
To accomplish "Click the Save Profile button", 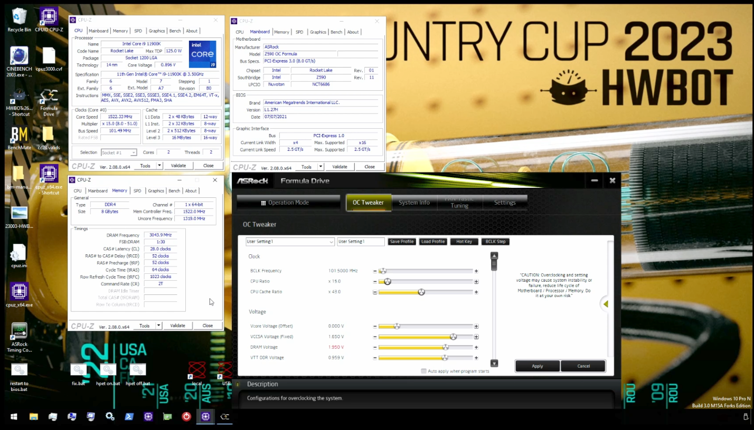I will coord(401,242).
